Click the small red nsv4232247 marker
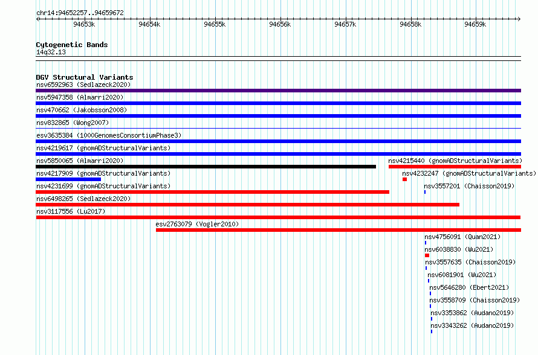 coord(404,179)
